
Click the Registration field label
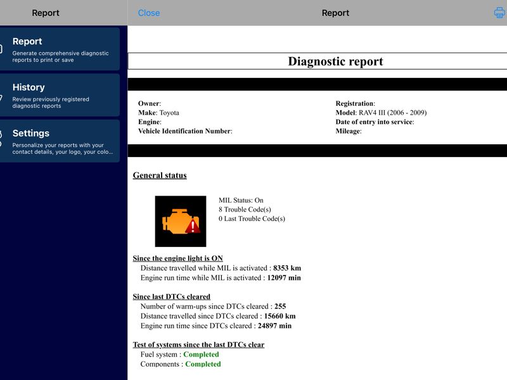(x=356, y=103)
